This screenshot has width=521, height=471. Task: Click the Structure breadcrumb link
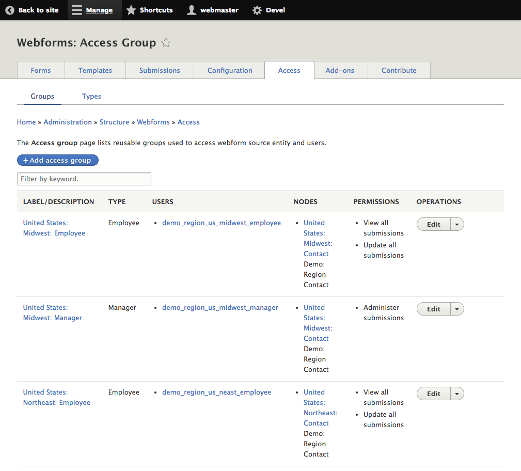(x=114, y=122)
